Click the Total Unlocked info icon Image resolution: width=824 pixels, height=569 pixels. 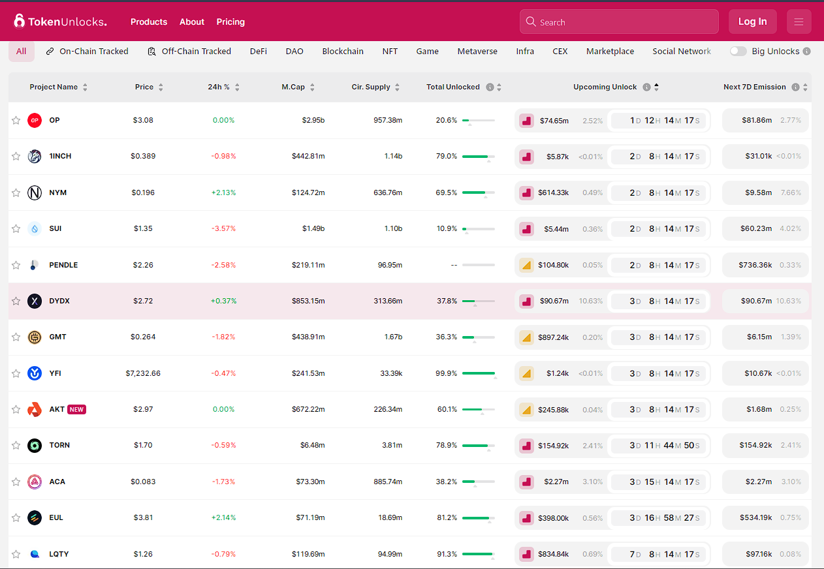click(x=490, y=87)
